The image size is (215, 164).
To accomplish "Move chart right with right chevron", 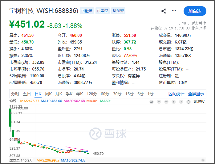I will (181, 102).
